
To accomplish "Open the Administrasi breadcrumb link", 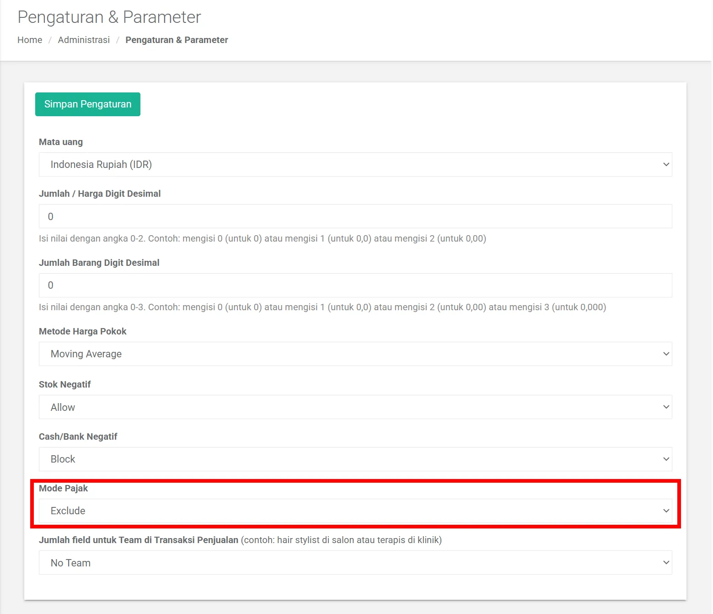I will (84, 40).
